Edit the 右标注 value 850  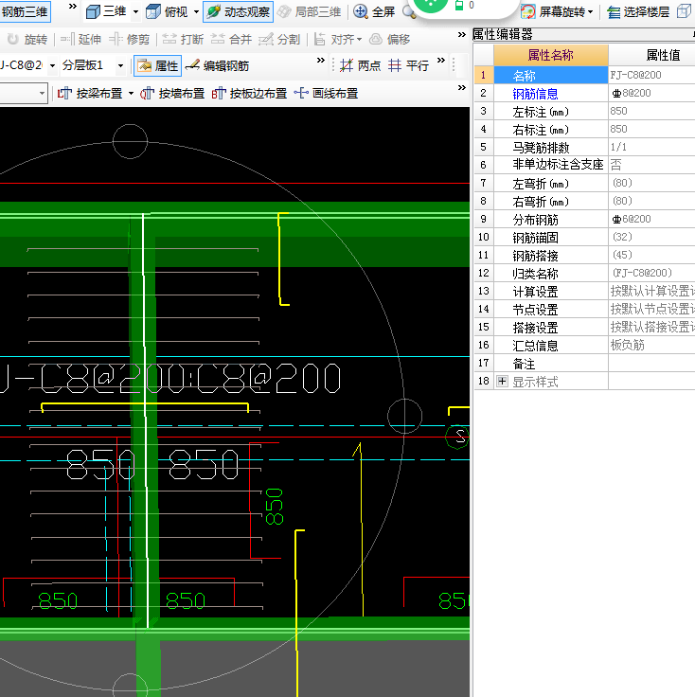(651, 130)
